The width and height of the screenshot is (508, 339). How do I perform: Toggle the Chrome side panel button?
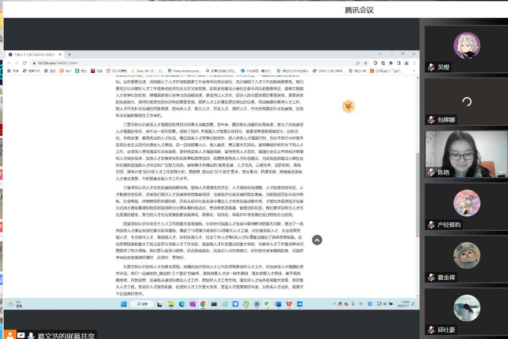[x=399, y=63]
